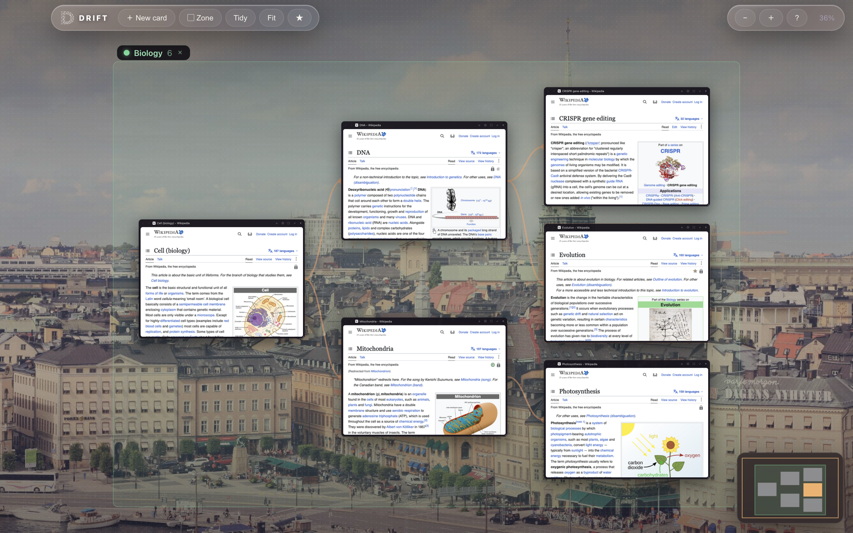The width and height of the screenshot is (853, 533).
Task: Expand the 165 languages dropdown in Evolution card
Action: click(x=688, y=255)
